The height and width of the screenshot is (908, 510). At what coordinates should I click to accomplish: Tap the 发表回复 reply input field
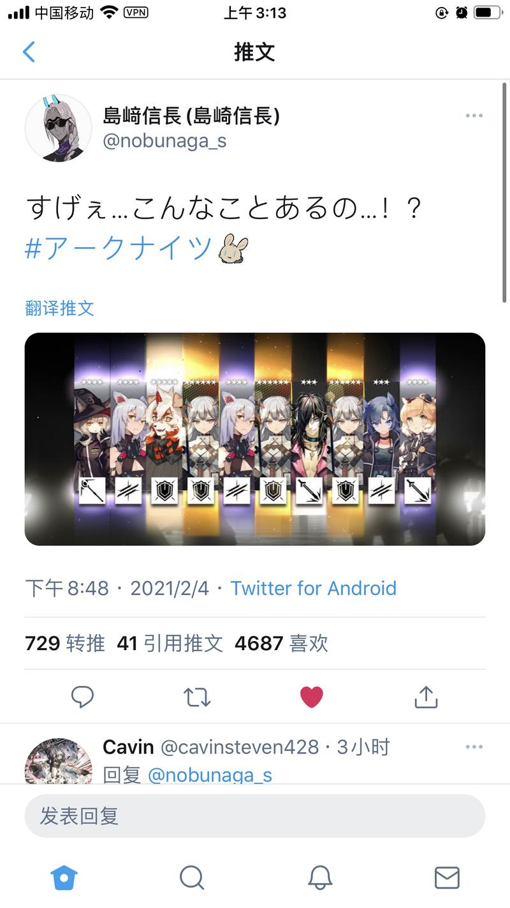[255, 816]
